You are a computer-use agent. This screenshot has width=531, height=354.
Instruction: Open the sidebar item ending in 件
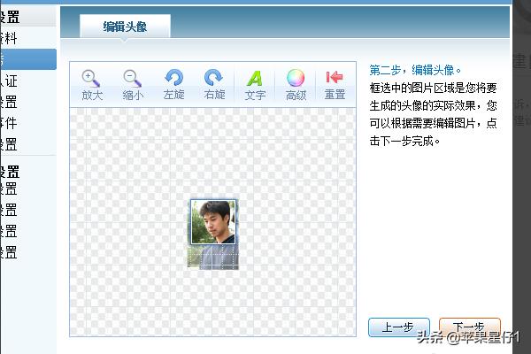pos(11,123)
